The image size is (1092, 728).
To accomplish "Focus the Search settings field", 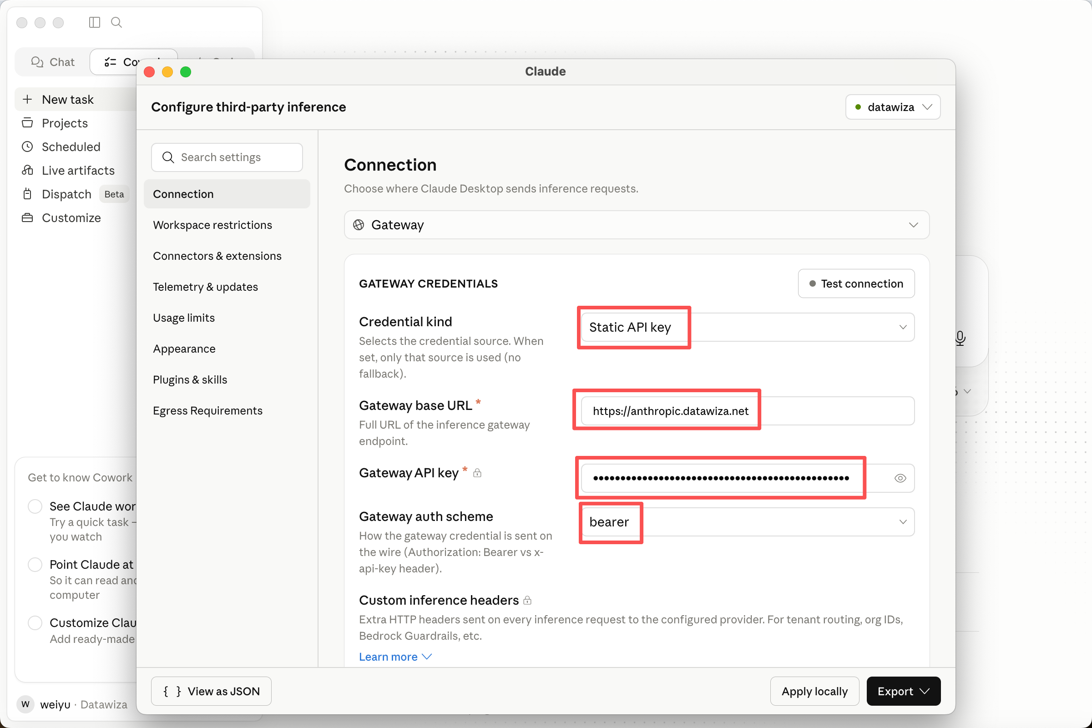I will tap(227, 157).
